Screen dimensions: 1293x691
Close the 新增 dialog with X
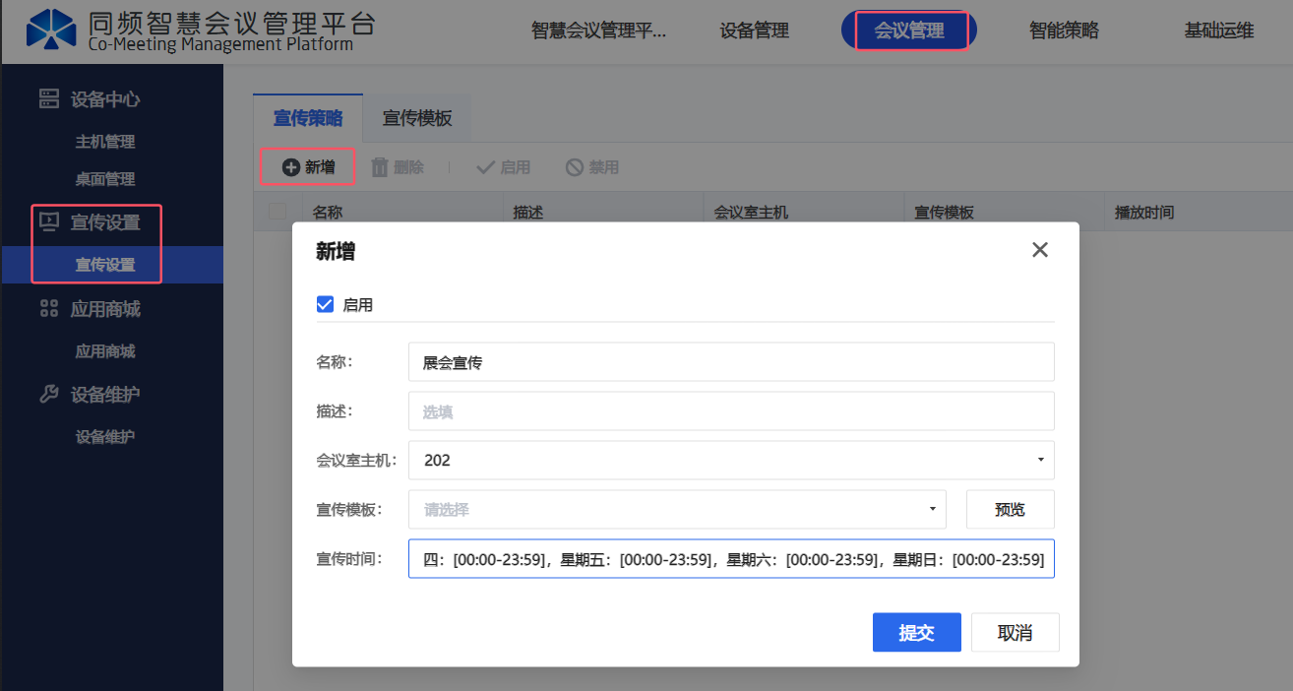[x=1039, y=250]
